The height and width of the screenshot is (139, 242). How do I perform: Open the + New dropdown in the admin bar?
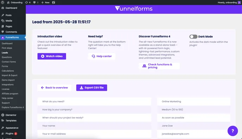[45, 2]
